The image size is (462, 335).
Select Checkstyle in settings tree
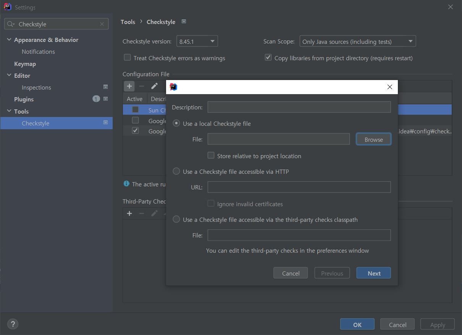click(x=56, y=123)
